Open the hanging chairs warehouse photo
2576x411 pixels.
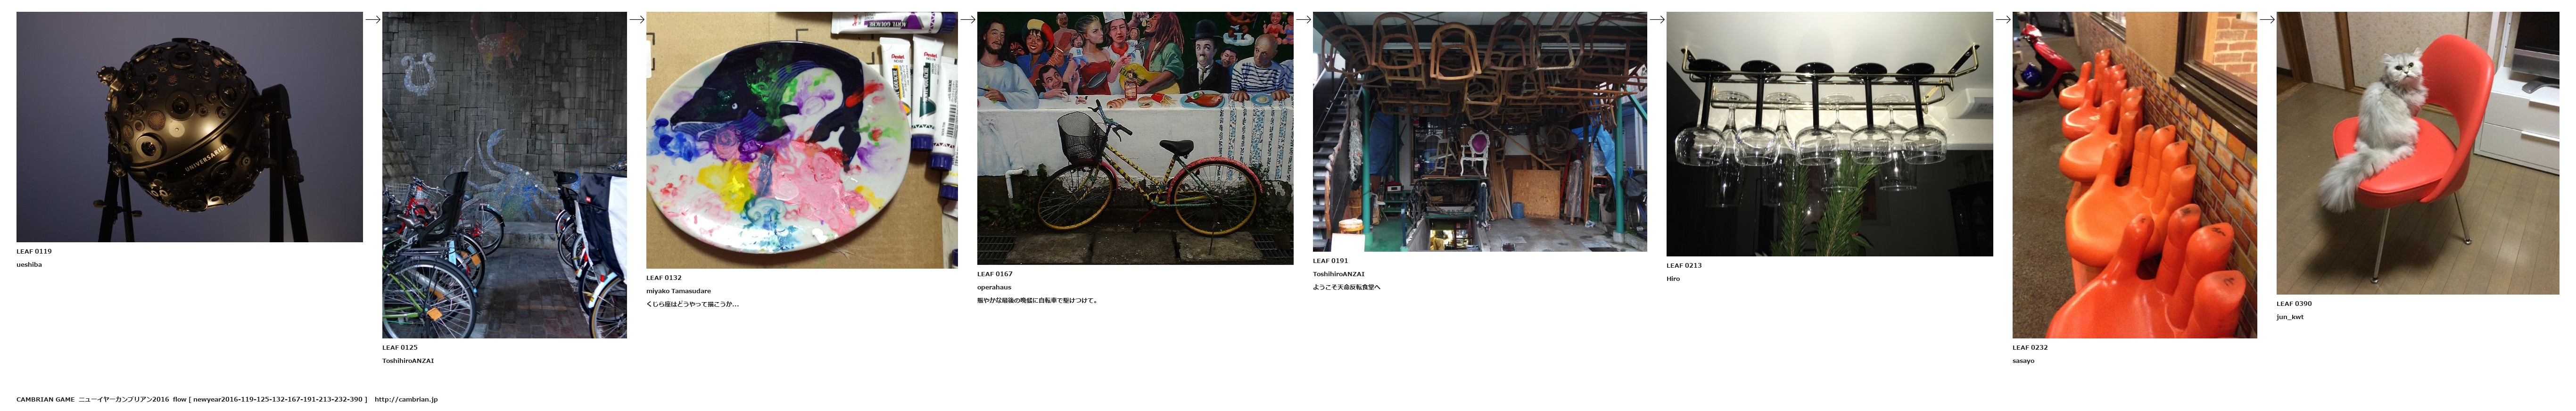[x=1480, y=132]
